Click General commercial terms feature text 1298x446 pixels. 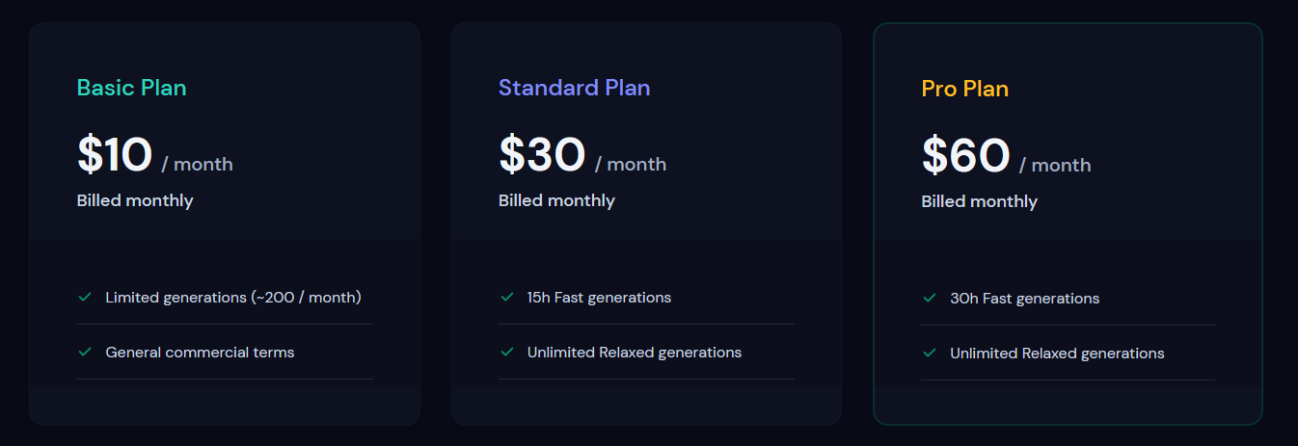click(x=200, y=352)
